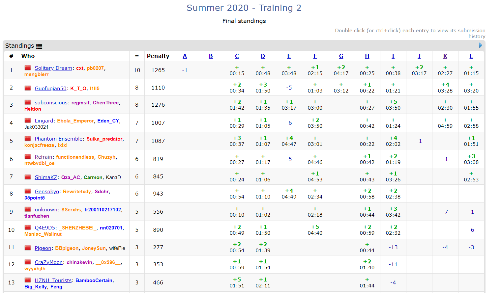
Task: Open problem G from the table header
Action: (x=341, y=56)
